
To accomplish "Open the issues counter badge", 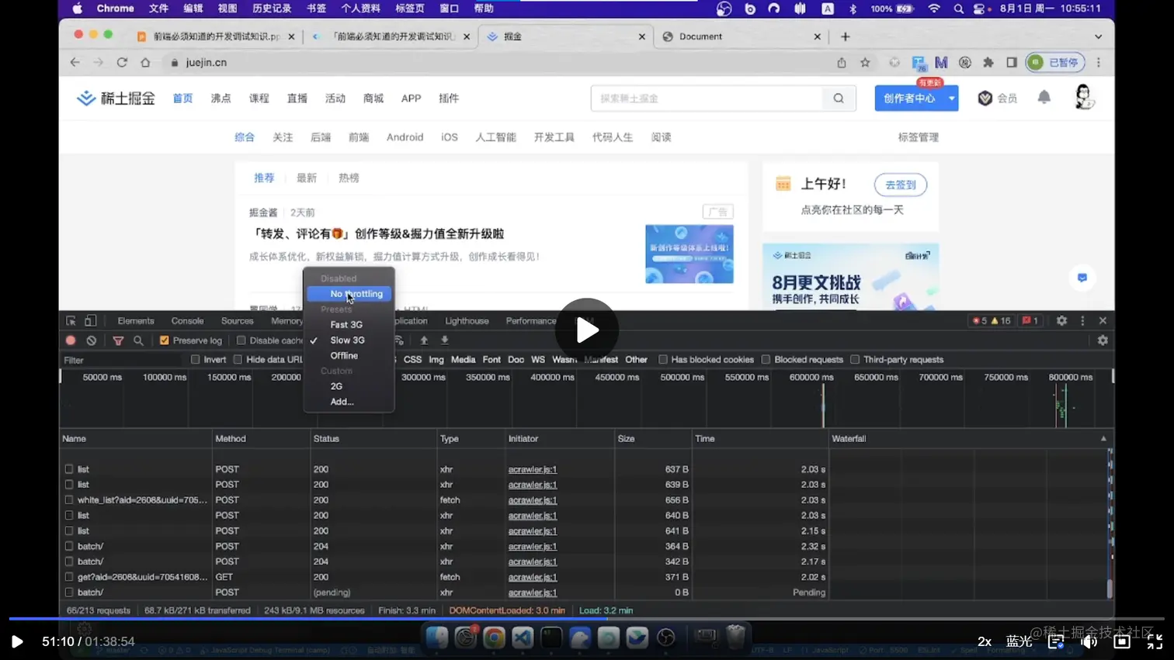I will [1030, 321].
